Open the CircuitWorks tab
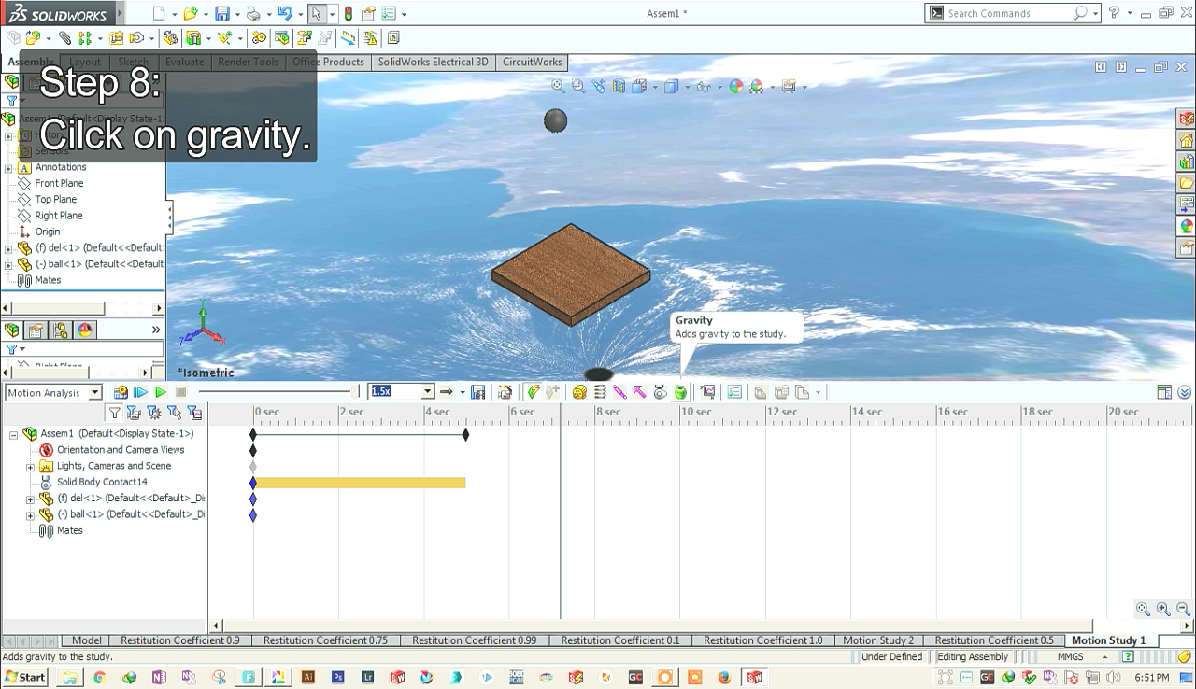This screenshot has height=689, width=1196. (533, 62)
